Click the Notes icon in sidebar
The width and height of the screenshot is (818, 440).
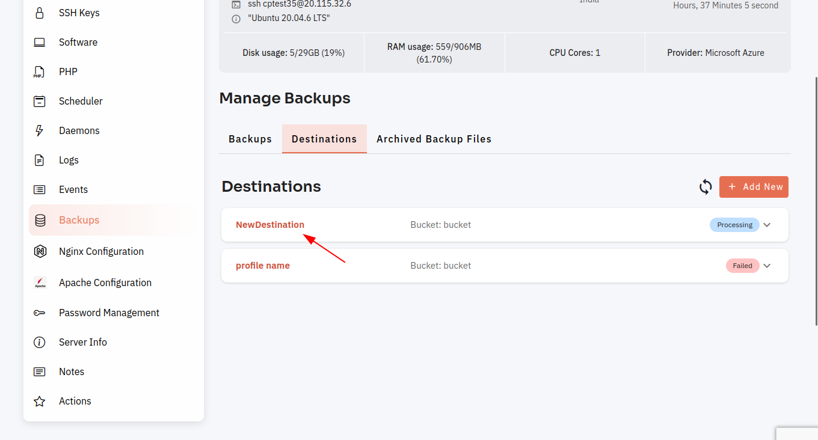pos(40,371)
